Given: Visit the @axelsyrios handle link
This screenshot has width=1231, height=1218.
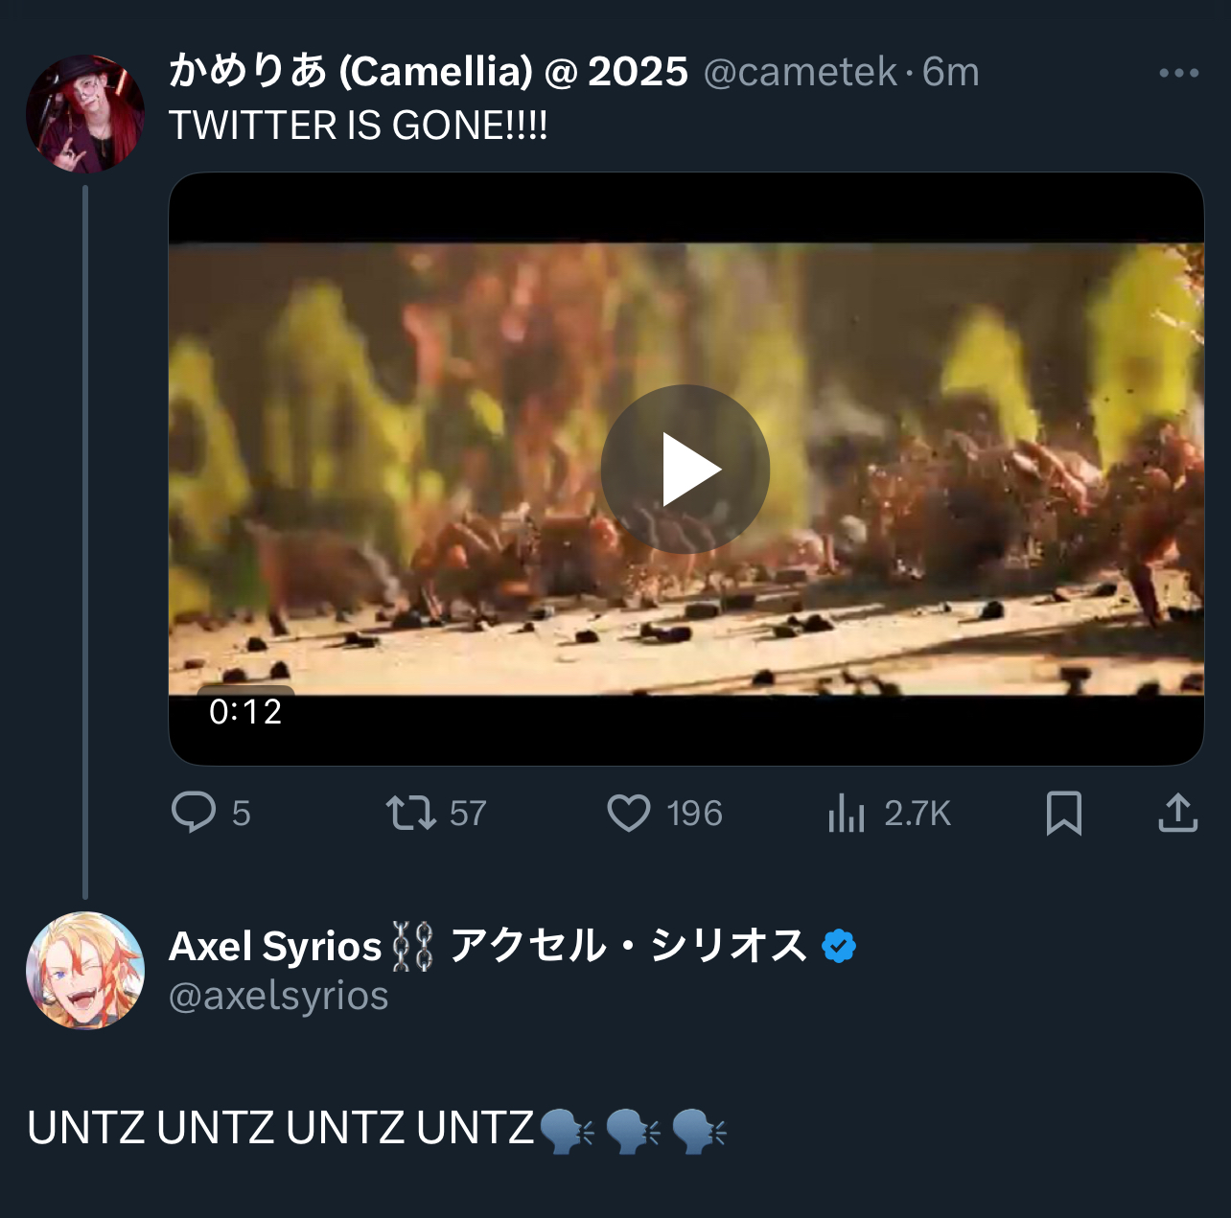Looking at the screenshot, I should tap(279, 996).
